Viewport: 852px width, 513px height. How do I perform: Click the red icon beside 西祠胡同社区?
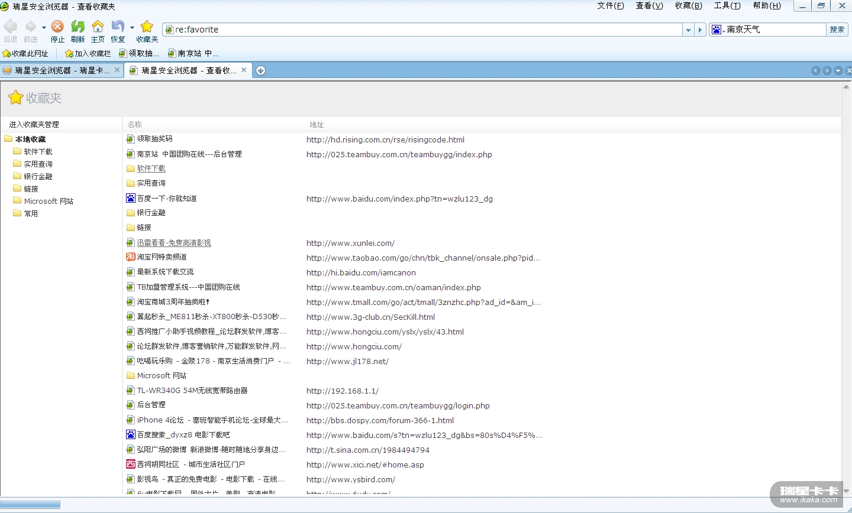click(x=131, y=464)
